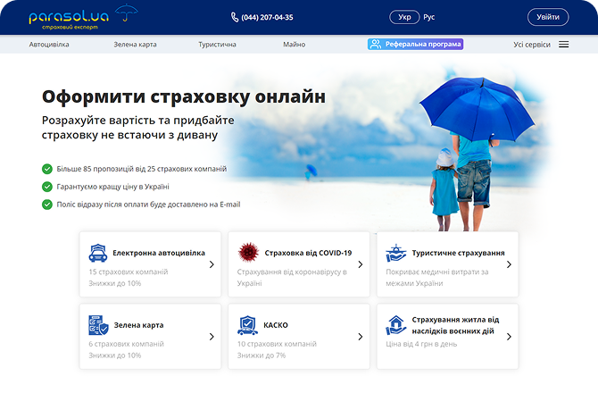Open the КАСКО card arrow
The height and width of the screenshot is (393, 598).
coord(361,337)
